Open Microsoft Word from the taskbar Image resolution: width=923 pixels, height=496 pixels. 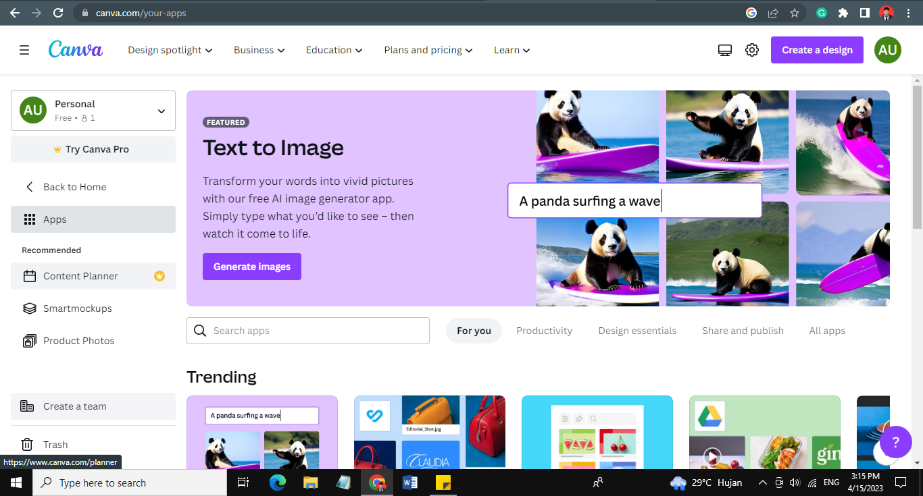pos(409,482)
